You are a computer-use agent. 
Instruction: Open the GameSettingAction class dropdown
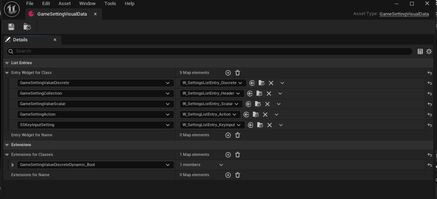[x=167, y=115]
